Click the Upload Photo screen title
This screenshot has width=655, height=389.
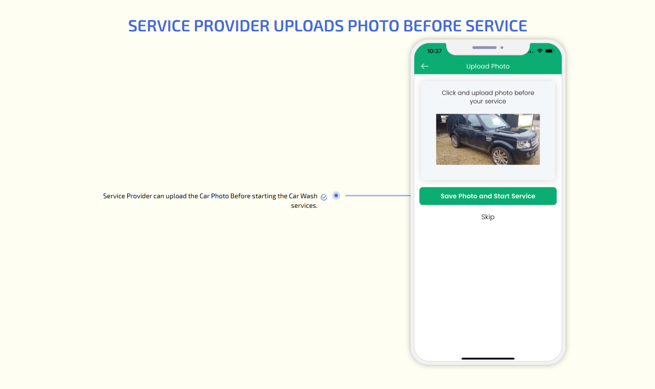tap(488, 66)
